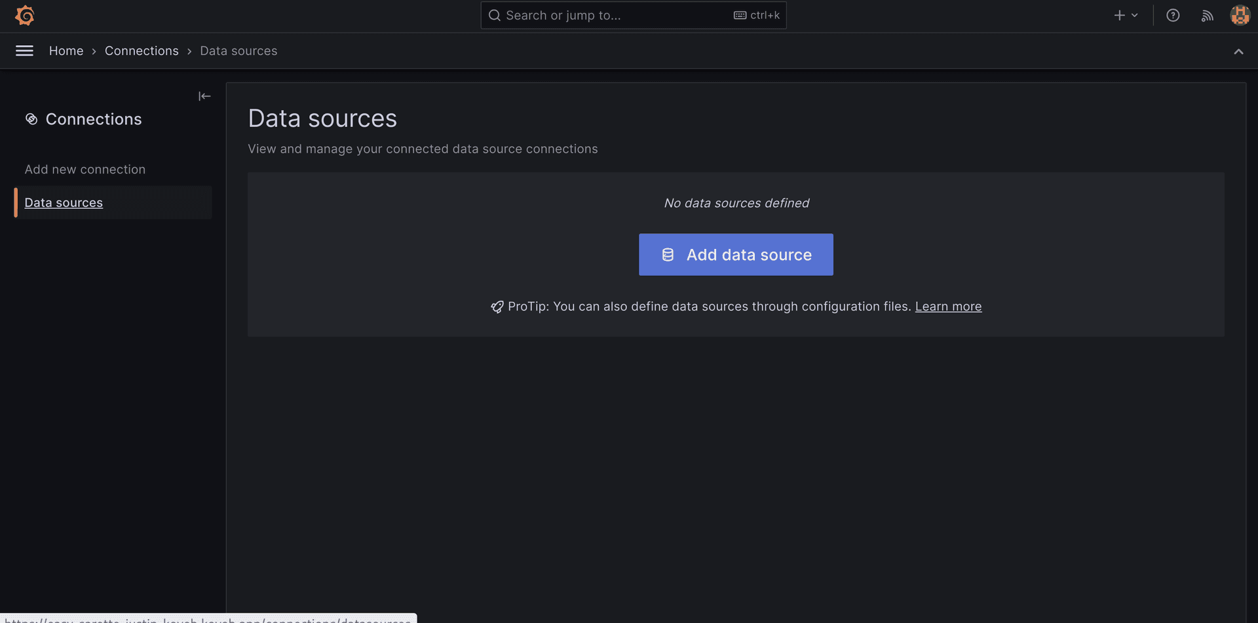Expand the plus New dropdown menu
Viewport: 1258px width, 623px height.
pos(1126,15)
